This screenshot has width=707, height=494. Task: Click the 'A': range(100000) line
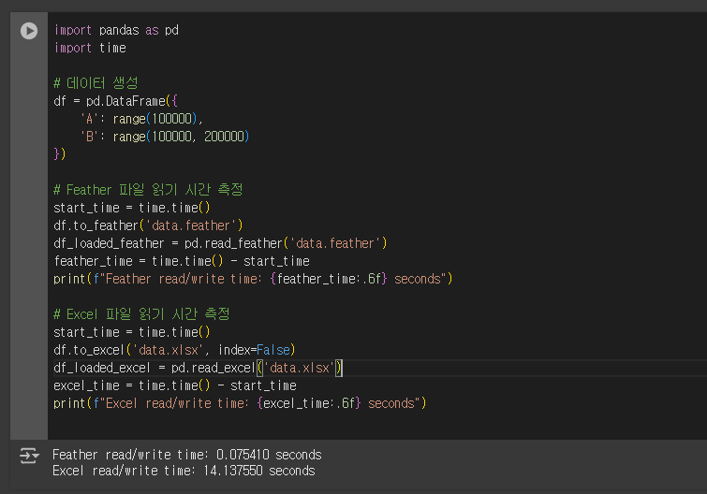pos(141,119)
